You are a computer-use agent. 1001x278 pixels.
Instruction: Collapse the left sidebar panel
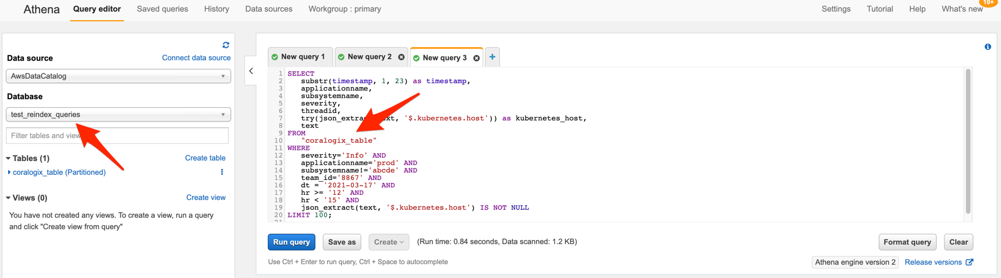click(251, 71)
